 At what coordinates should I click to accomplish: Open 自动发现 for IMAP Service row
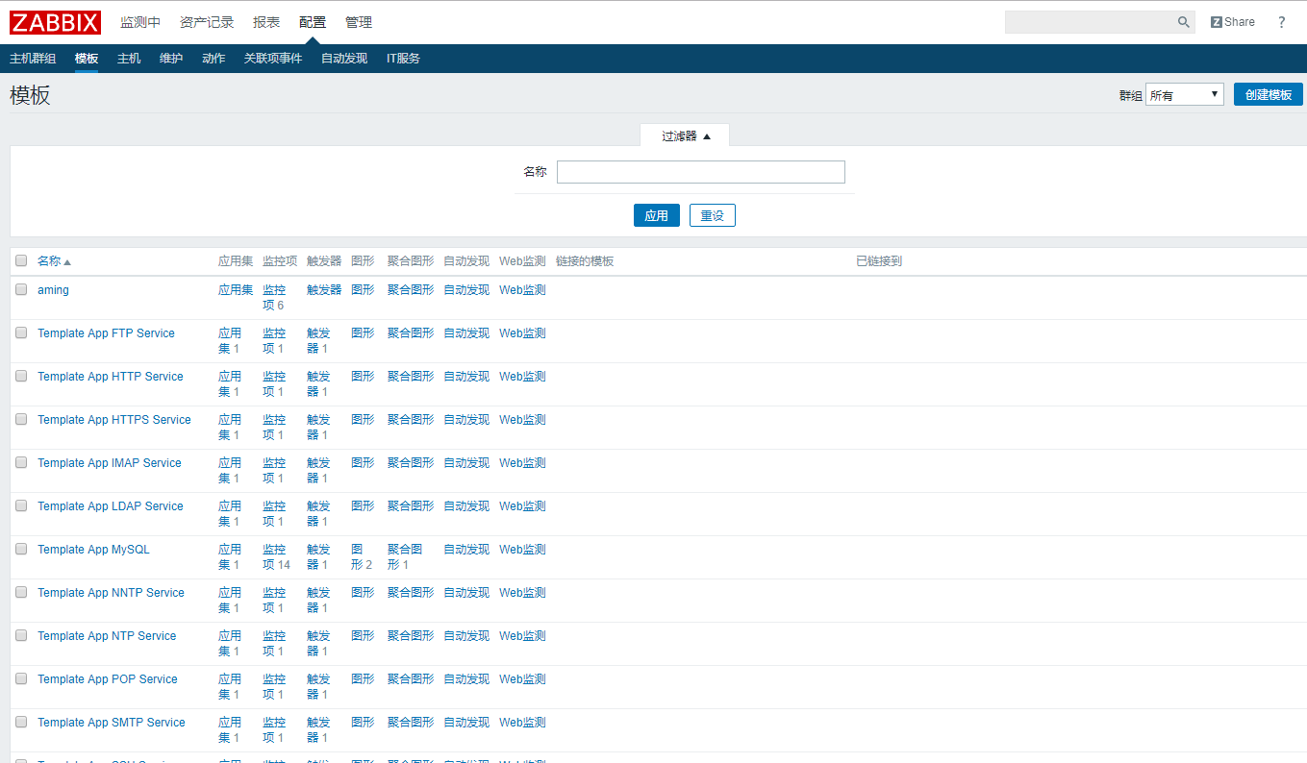(466, 463)
